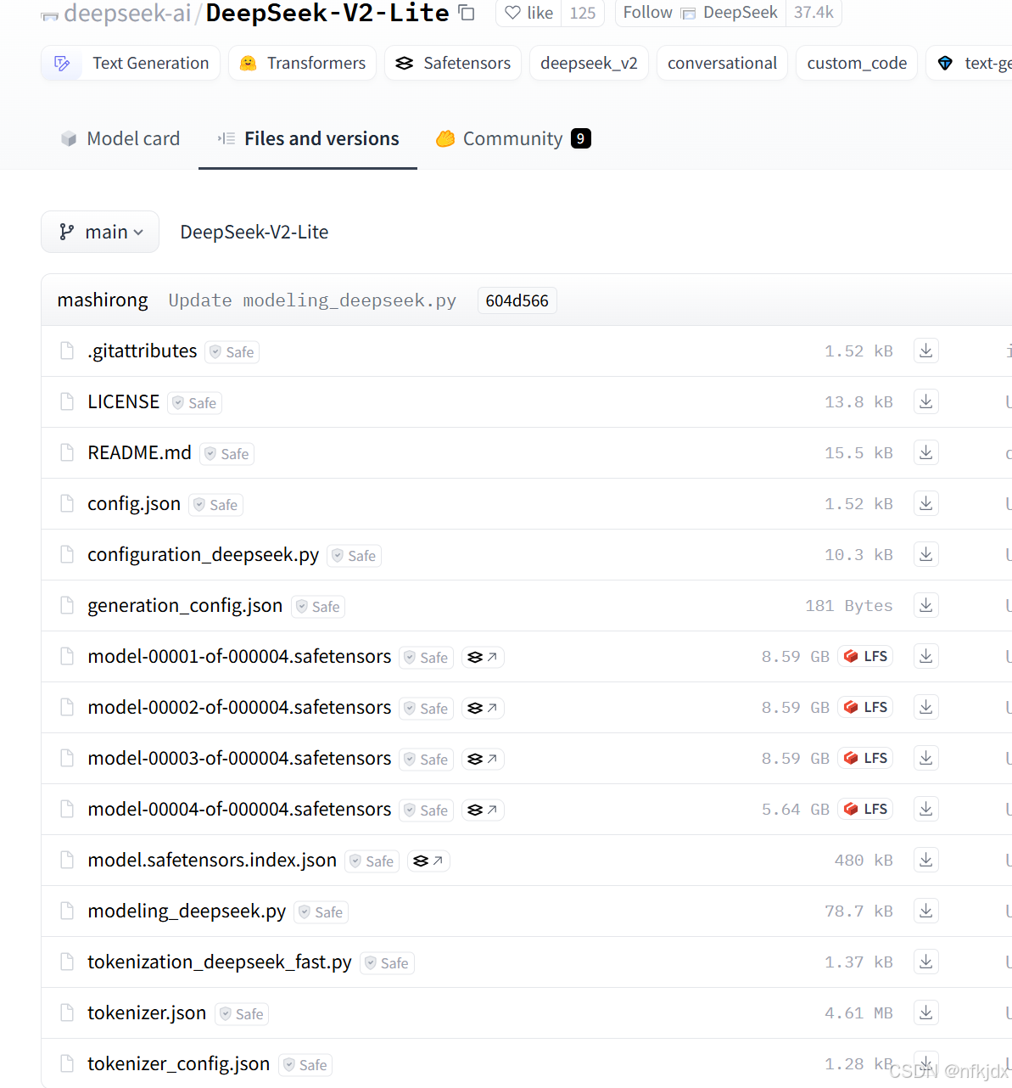Open model-00004-of-000004.safetensors file

pyautogui.click(x=239, y=809)
